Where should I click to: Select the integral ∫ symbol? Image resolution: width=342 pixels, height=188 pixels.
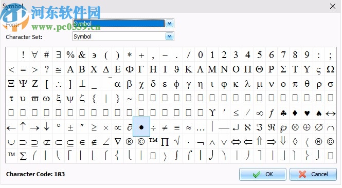[x=177, y=156]
